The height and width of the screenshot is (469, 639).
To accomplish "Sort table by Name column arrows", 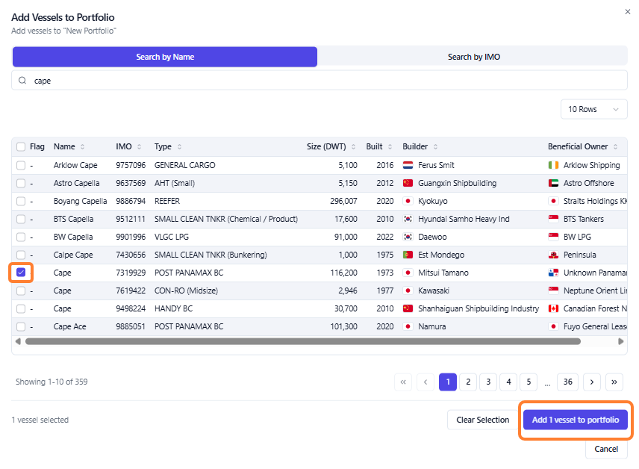I will pos(82,147).
